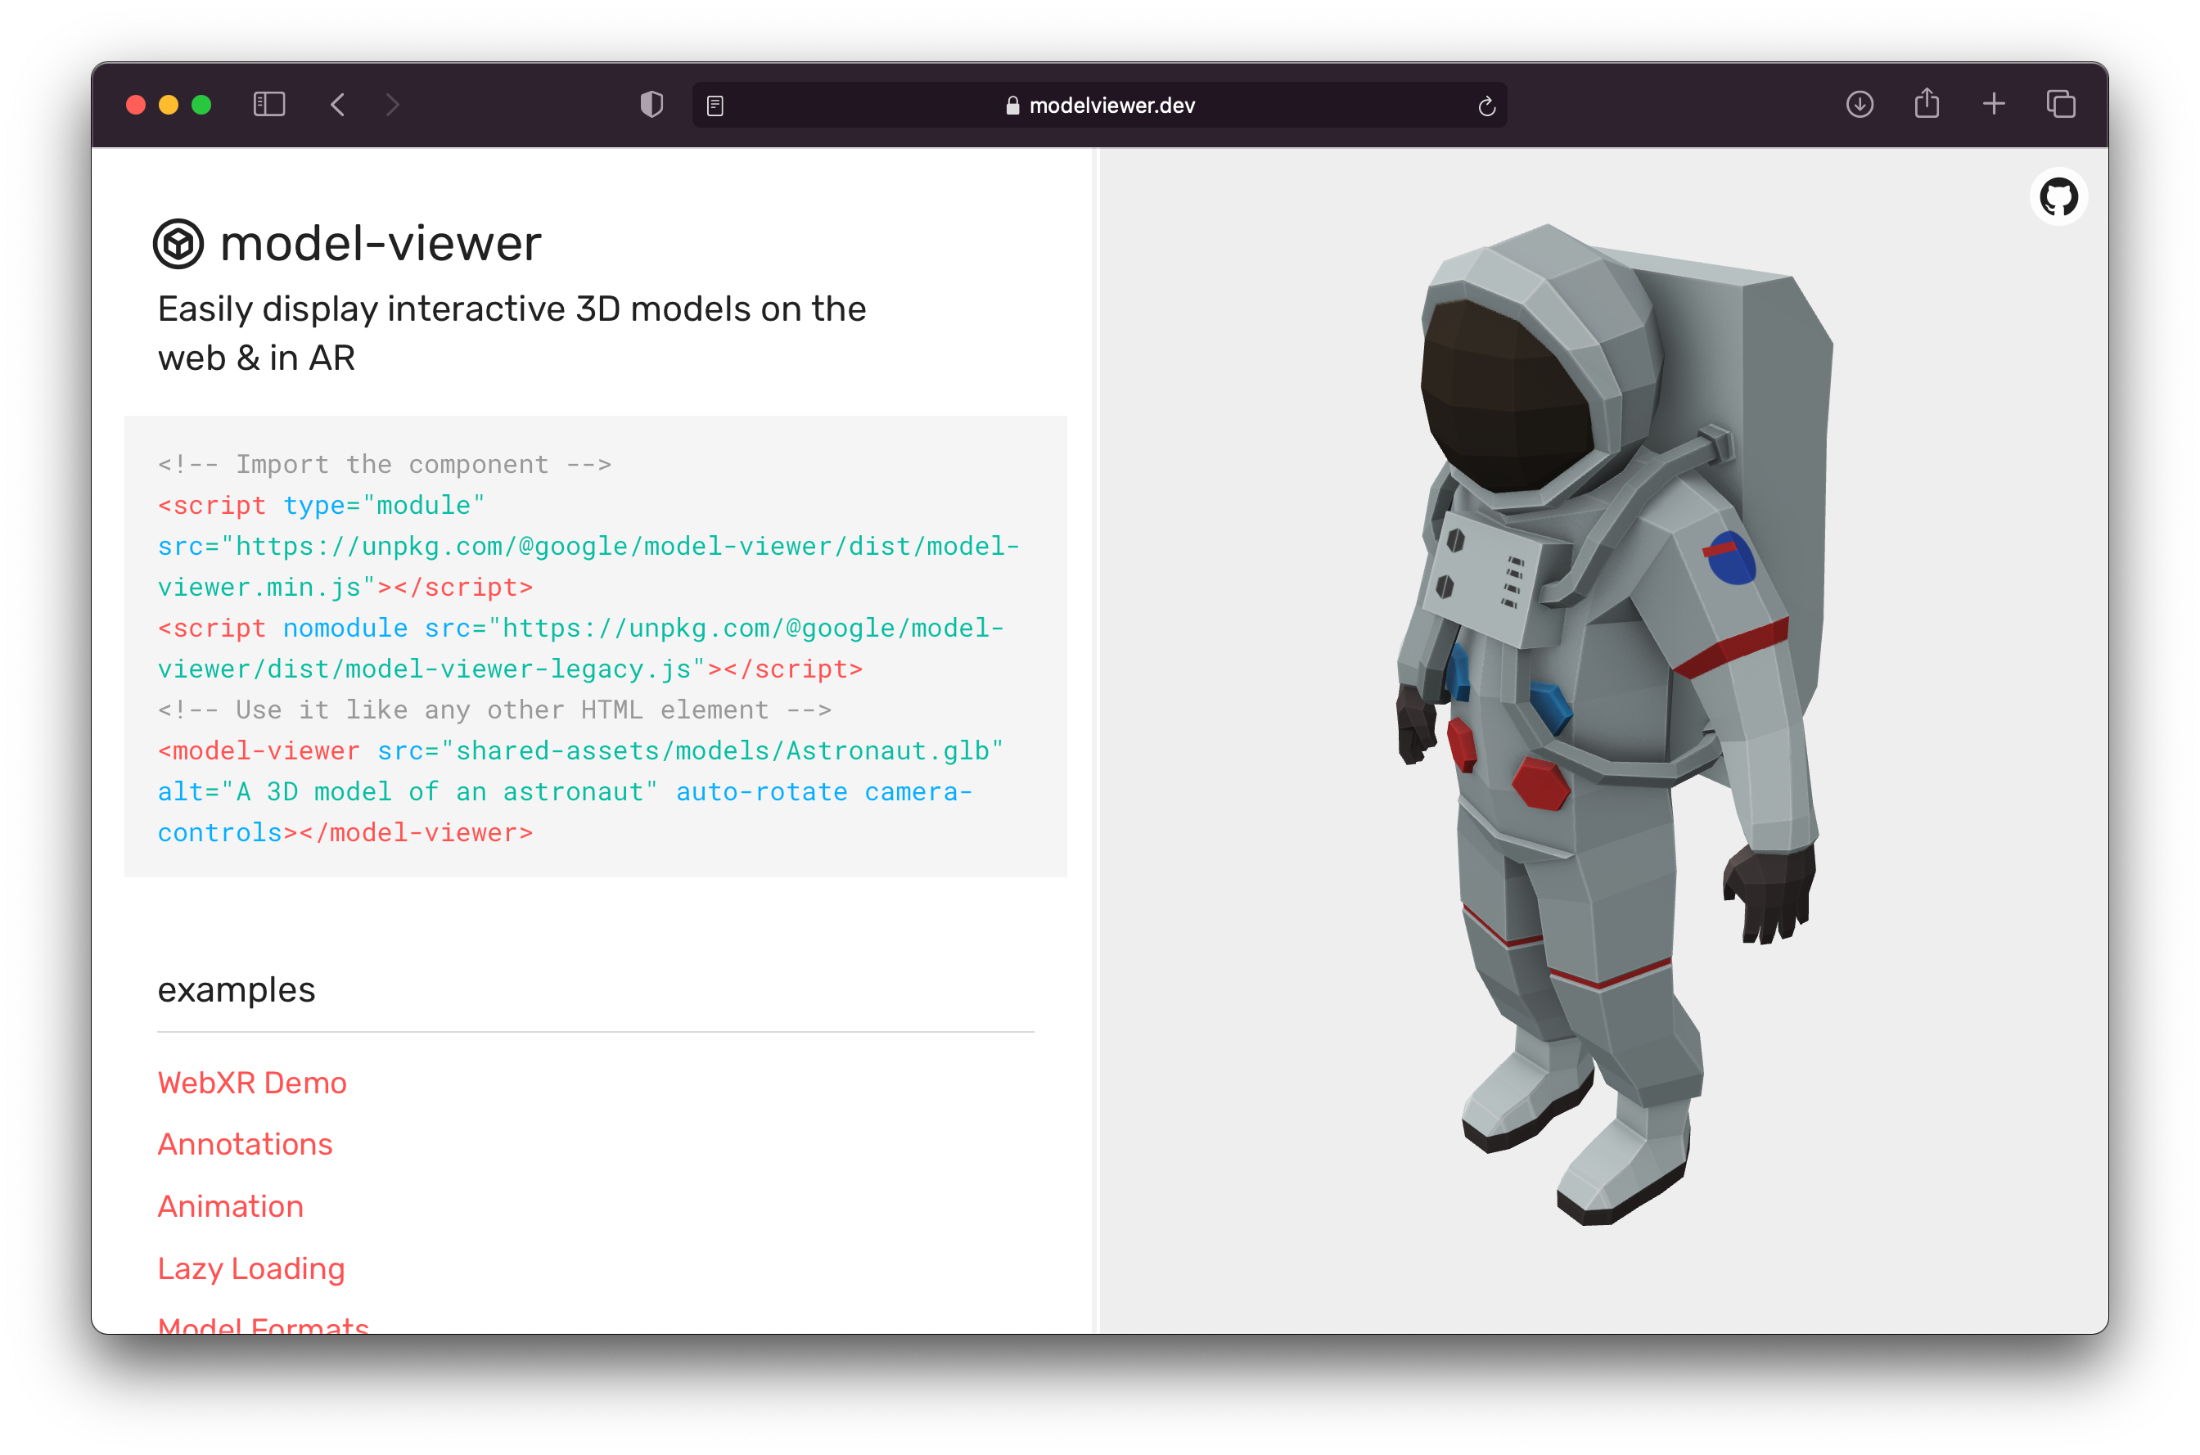Reload the modelviewer.dev page
2200x1455 pixels.
pyautogui.click(x=1486, y=106)
